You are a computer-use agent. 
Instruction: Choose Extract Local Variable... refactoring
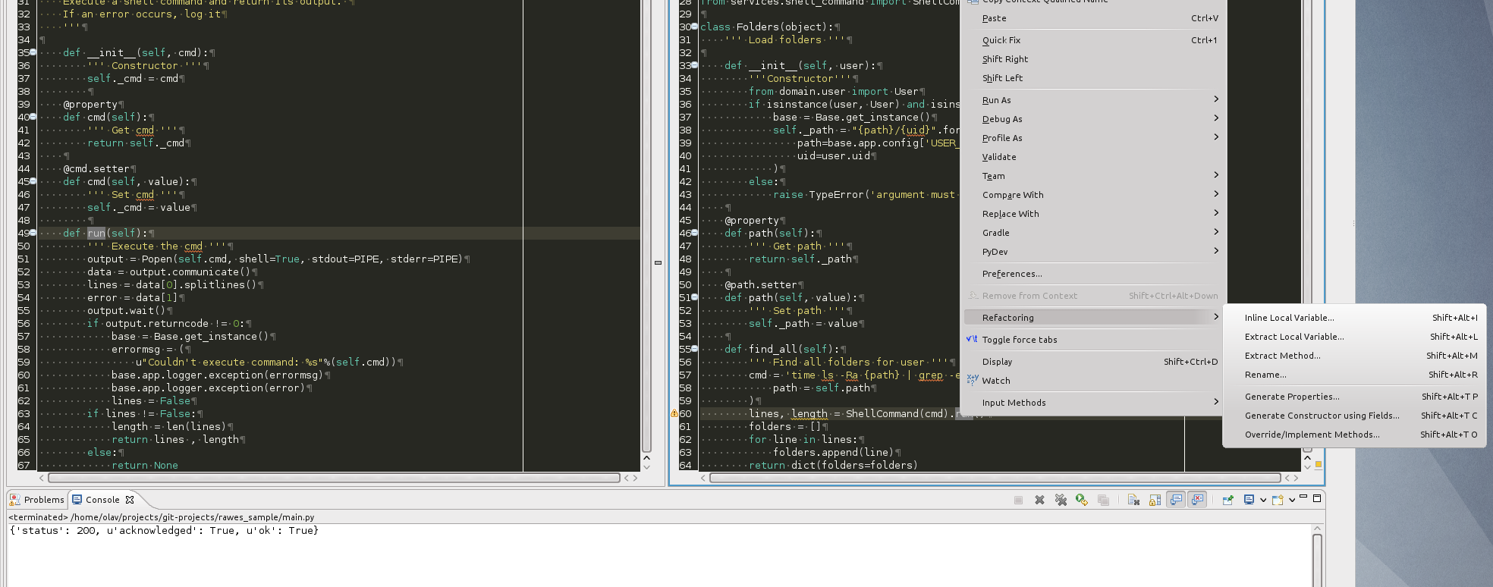click(x=1353, y=337)
